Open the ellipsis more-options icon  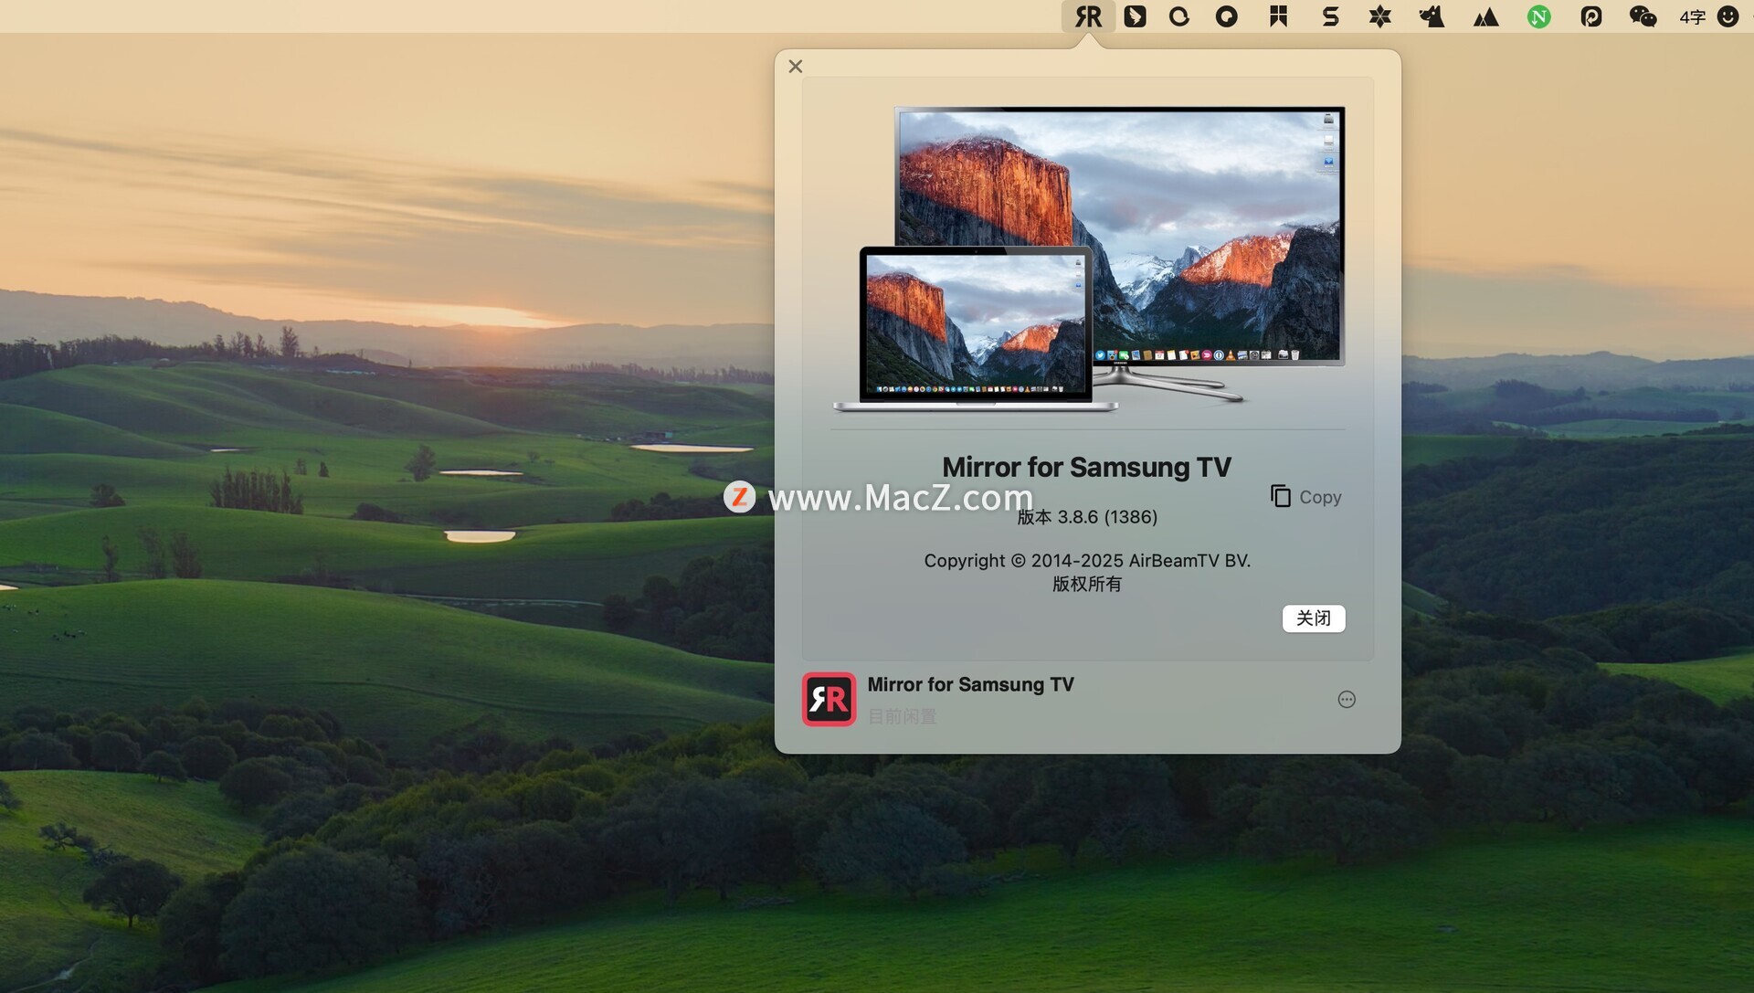point(1347,699)
